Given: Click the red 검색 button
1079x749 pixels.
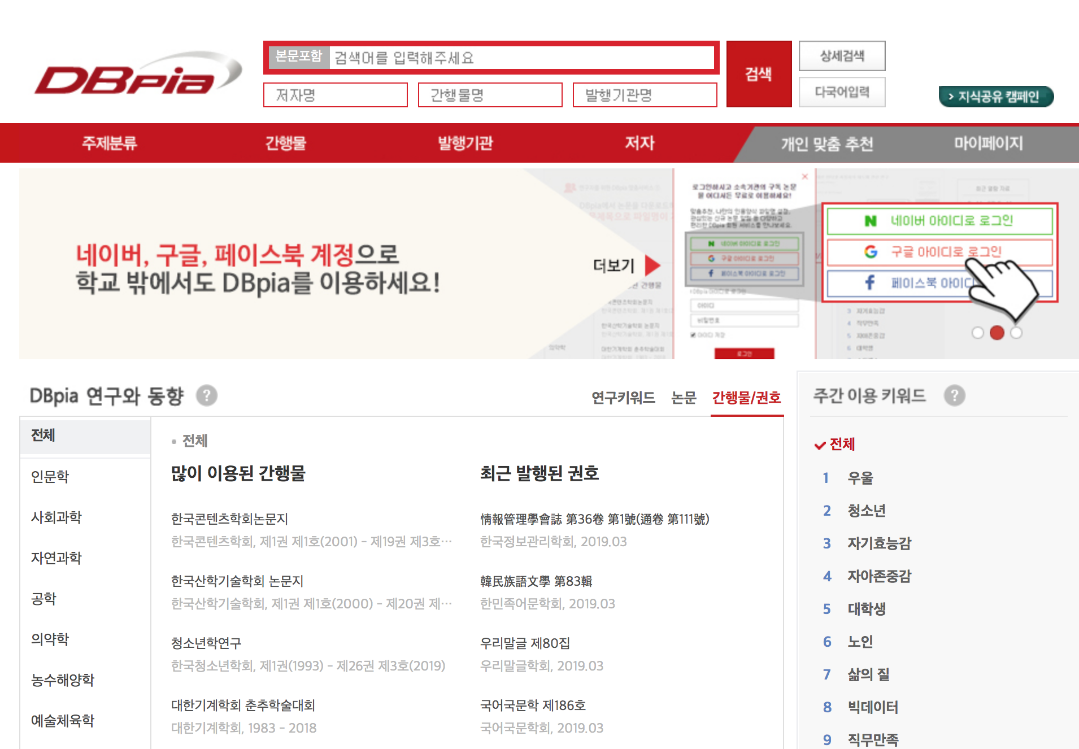Looking at the screenshot, I should point(759,74).
